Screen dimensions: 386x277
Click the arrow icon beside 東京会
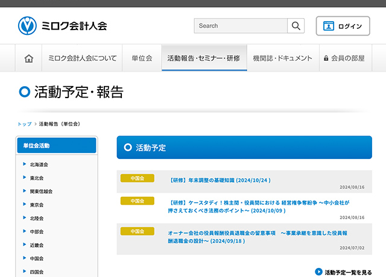[x=24, y=204]
